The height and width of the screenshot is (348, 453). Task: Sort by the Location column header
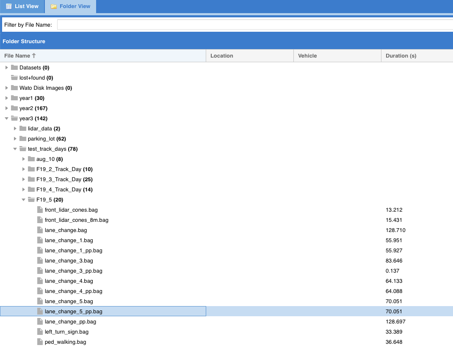(x=250, y=56)
